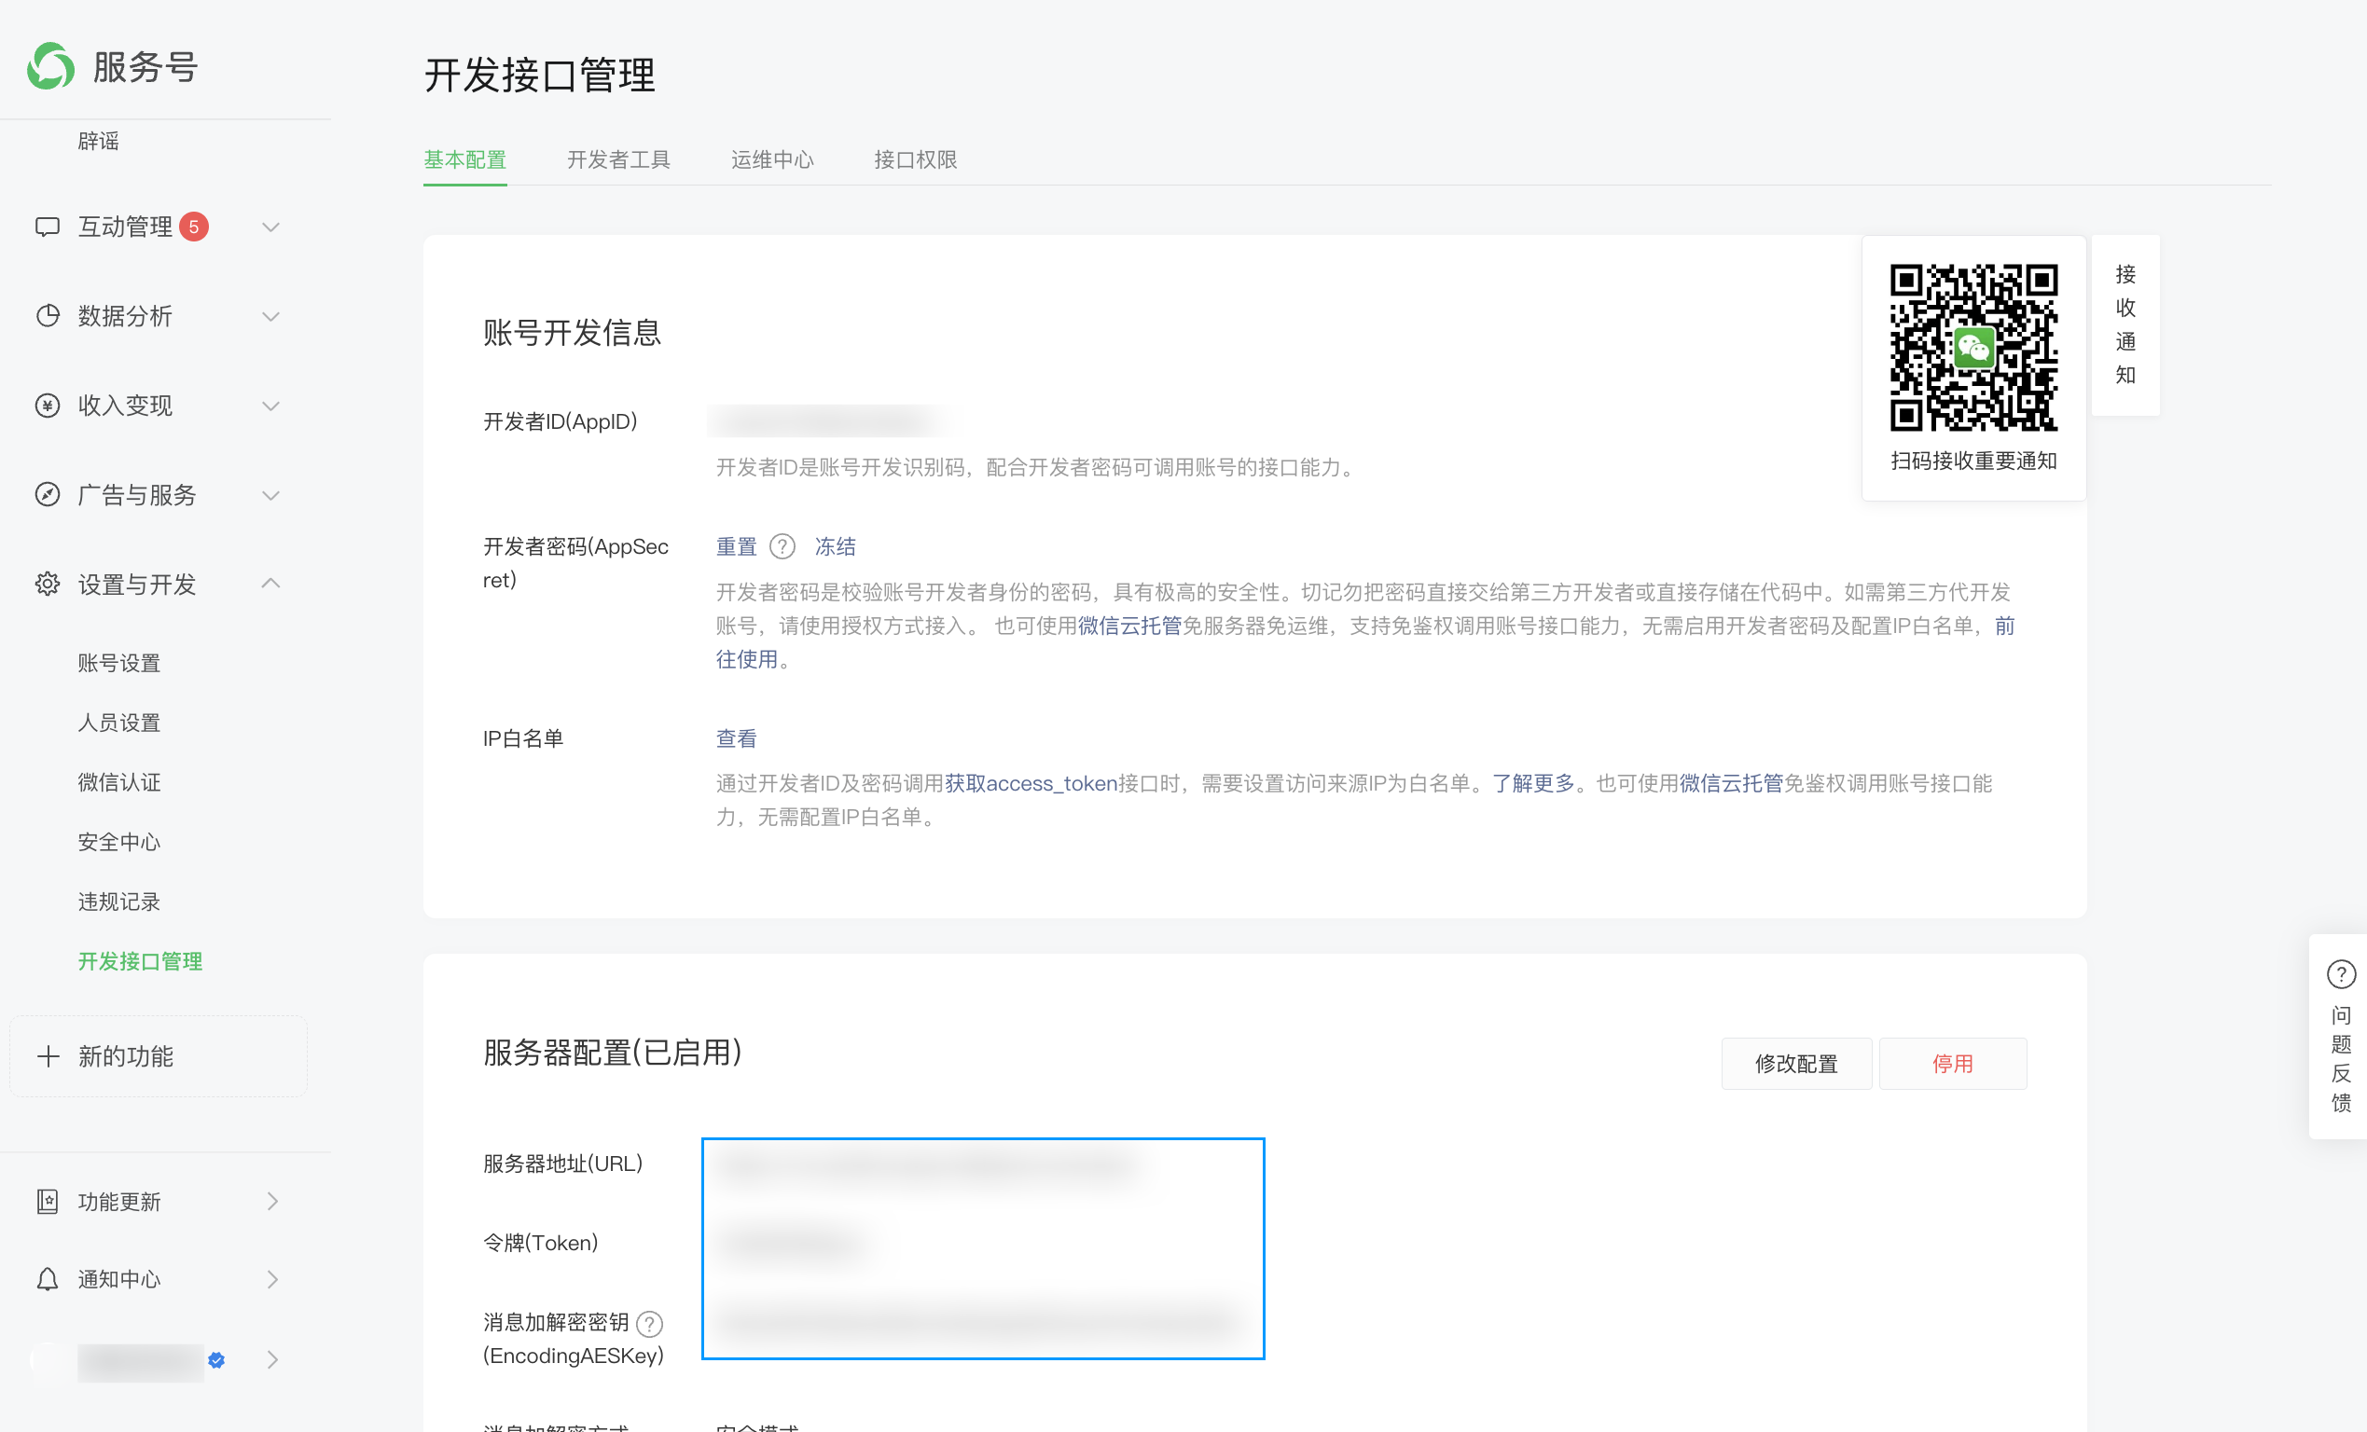Viewport: 2367px width, 1432px height.
Task: Expand the 数据分析 sidebar section
Action: (270, 316)
